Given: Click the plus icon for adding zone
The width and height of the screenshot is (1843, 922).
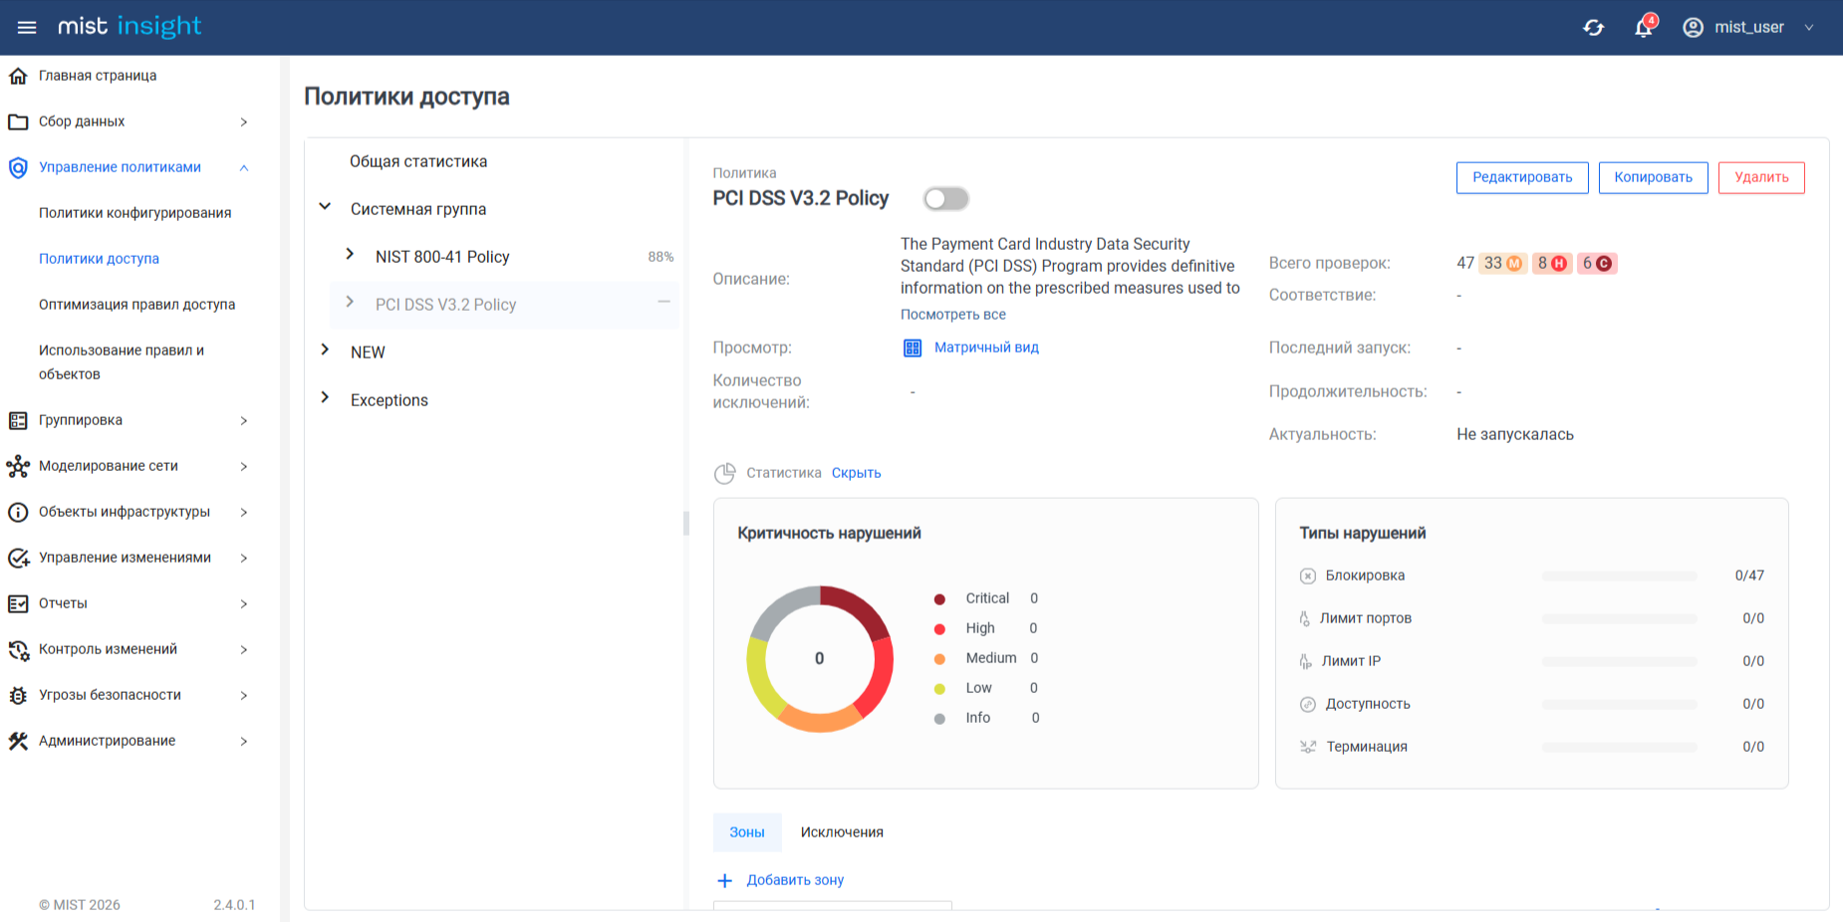Looking at the screenshot, I should point(725,880).
